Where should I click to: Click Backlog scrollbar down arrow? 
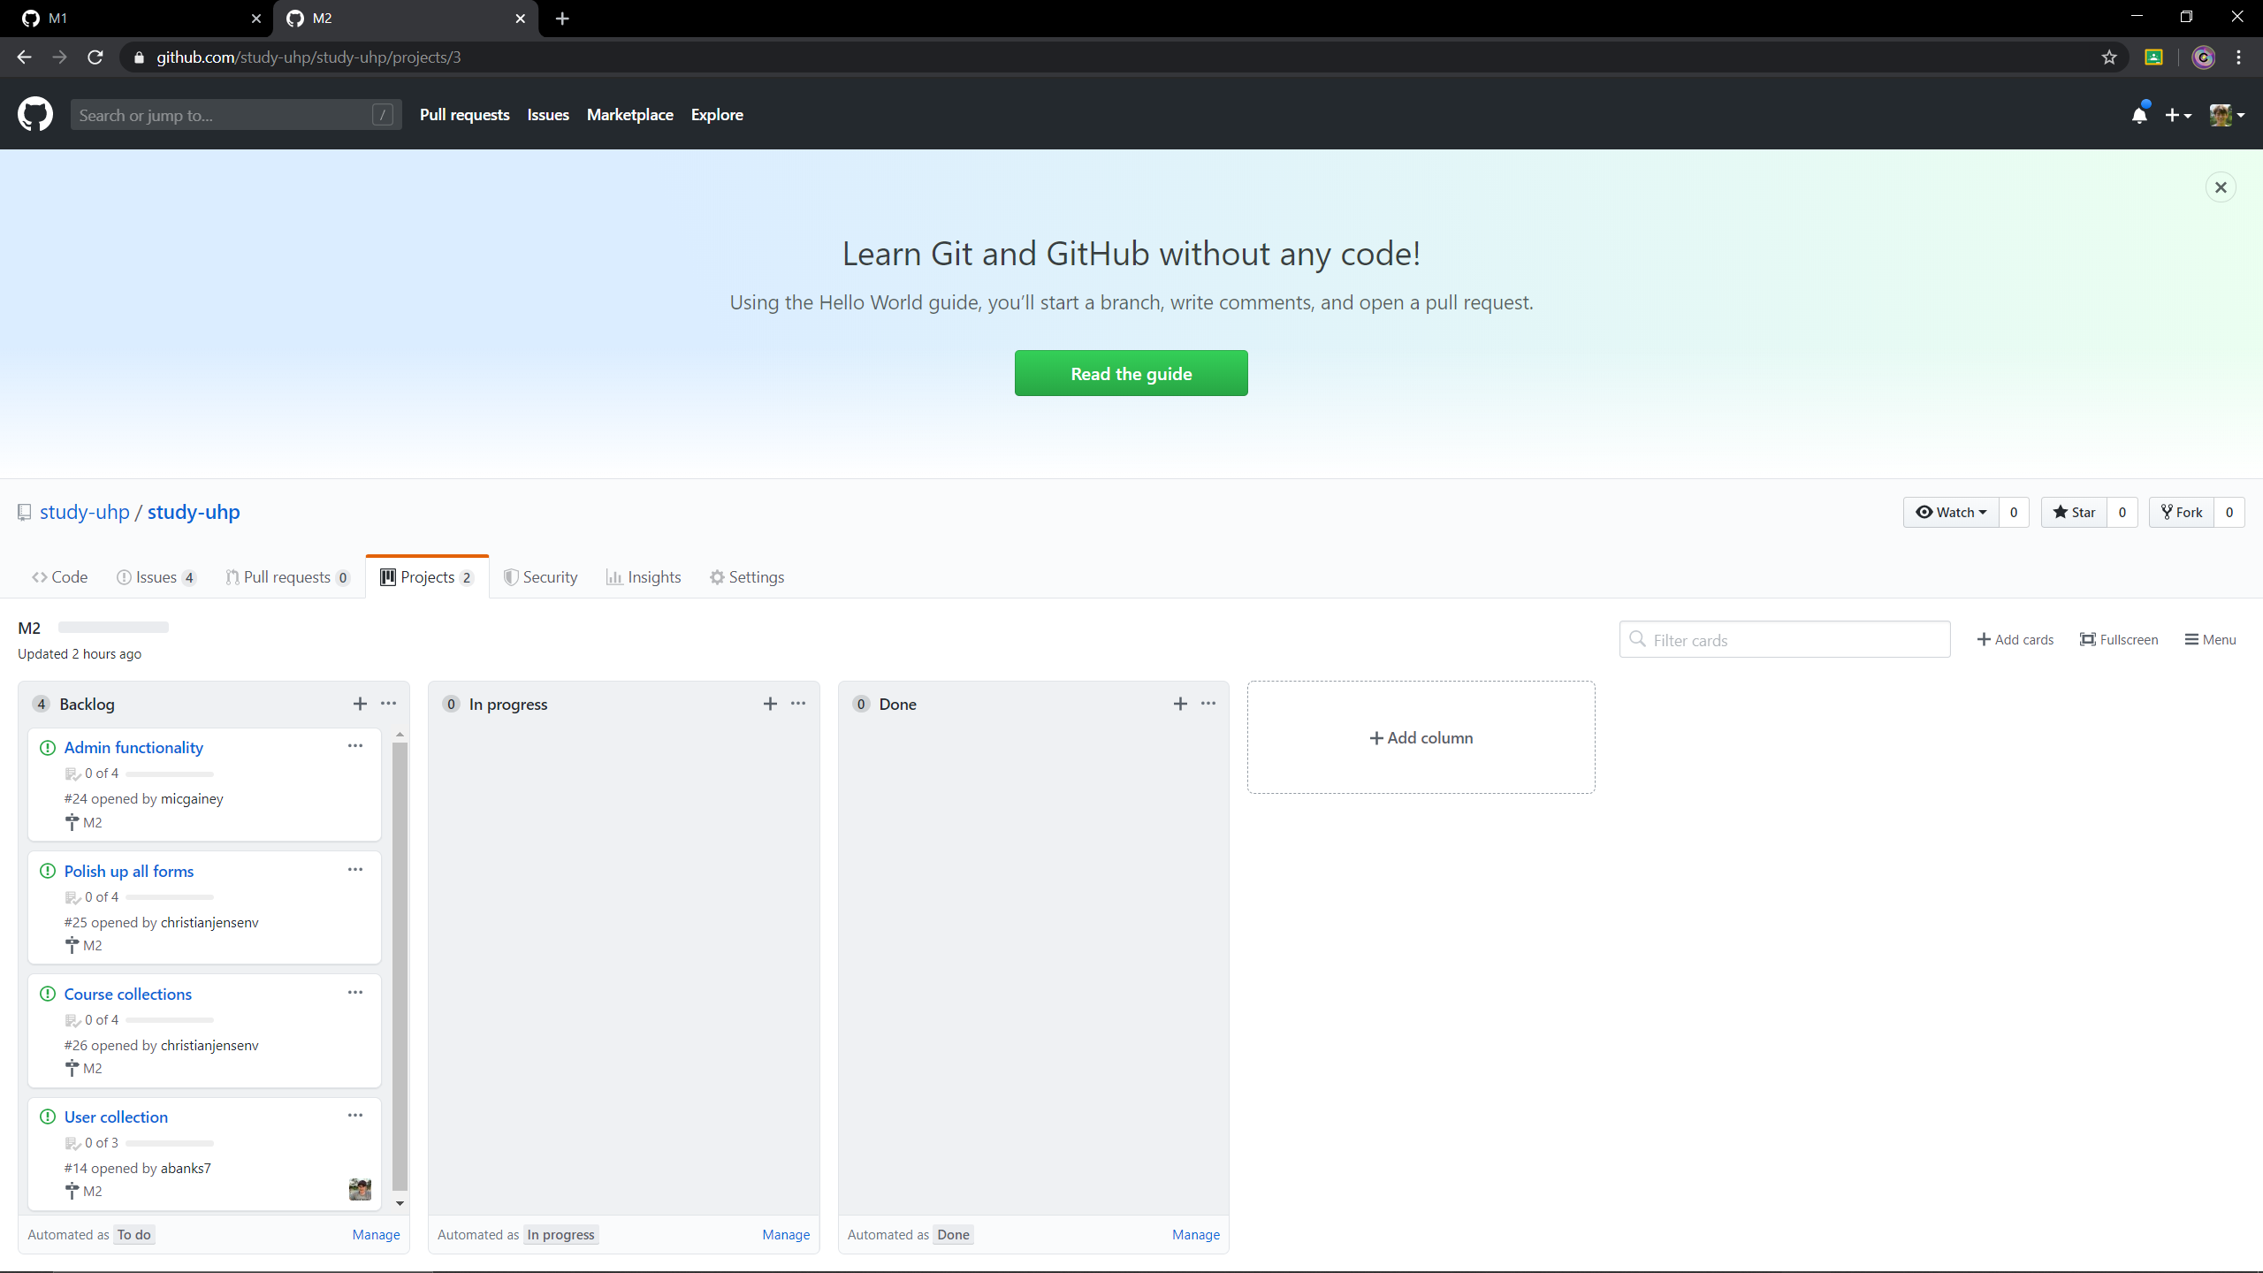400,1203
